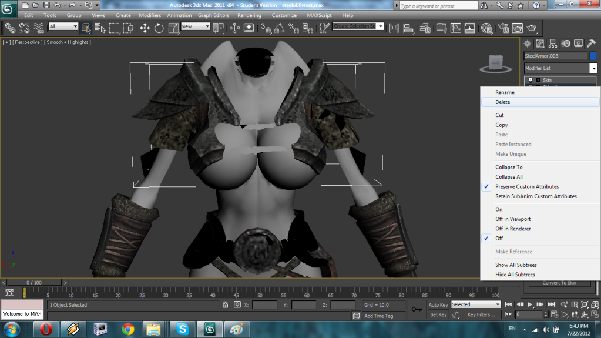Click the Render Production teapot icon
The width and height of the screenshot is (601, 338).
click(x=532, y=28)
